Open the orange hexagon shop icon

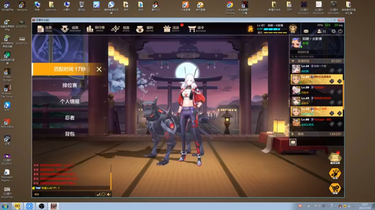[x=335, y=189]
